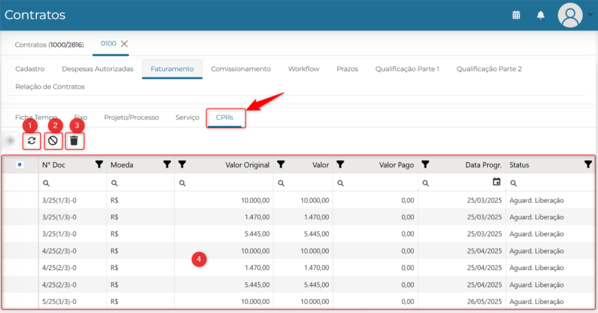598x313 pixels.
Task: Open the Cadastro tab
Action: (30, 69)
